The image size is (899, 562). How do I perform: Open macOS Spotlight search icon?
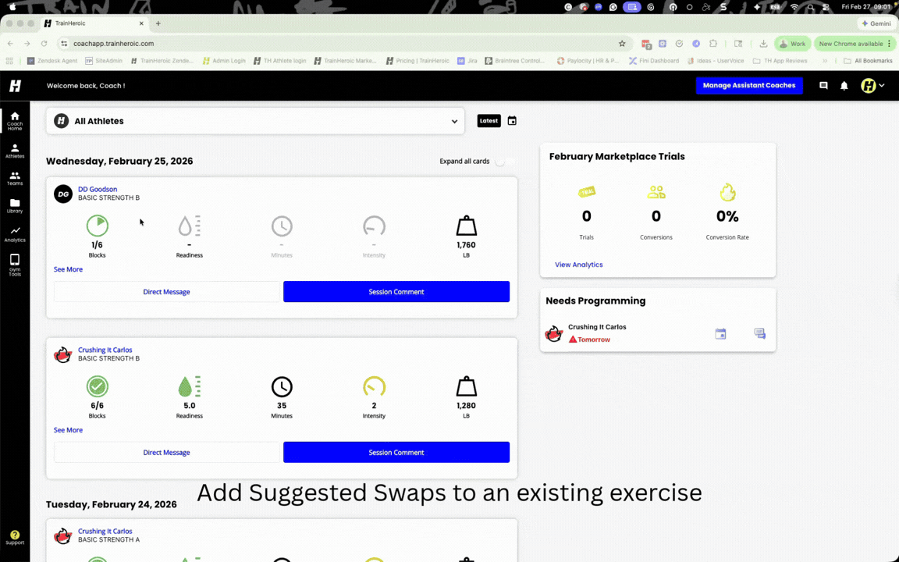click(810, 7)
